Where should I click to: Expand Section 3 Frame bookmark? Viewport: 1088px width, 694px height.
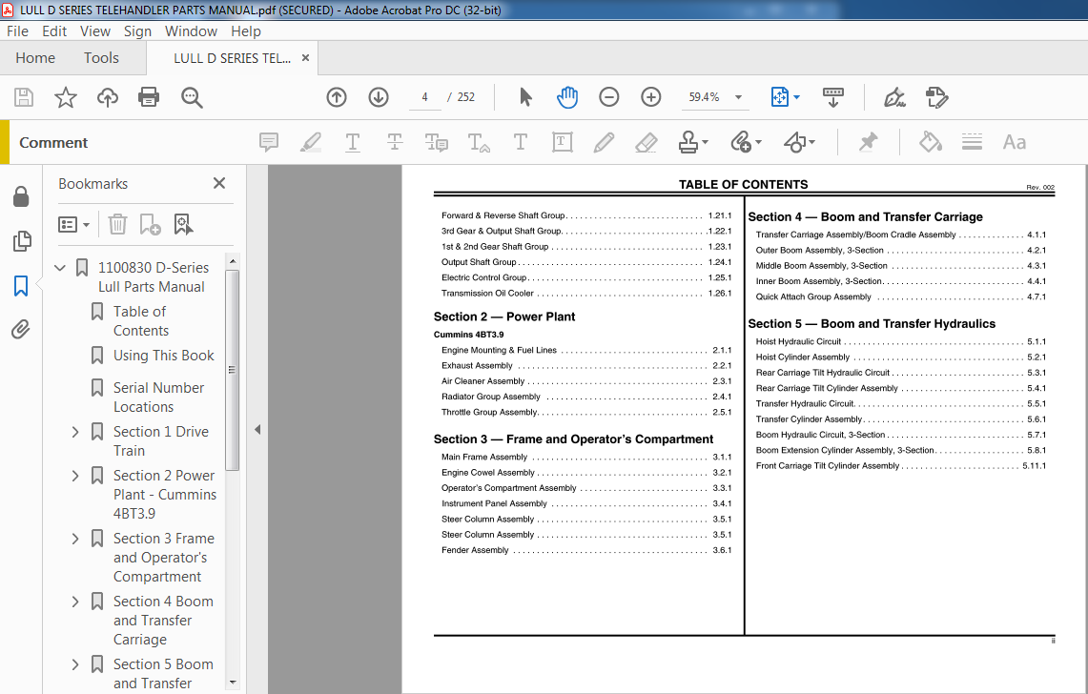click(75, 539)
